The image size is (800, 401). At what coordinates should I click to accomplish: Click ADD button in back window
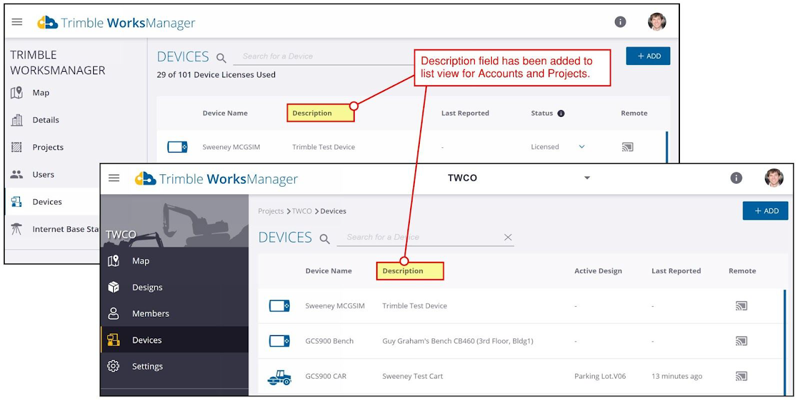coord(648,56)
